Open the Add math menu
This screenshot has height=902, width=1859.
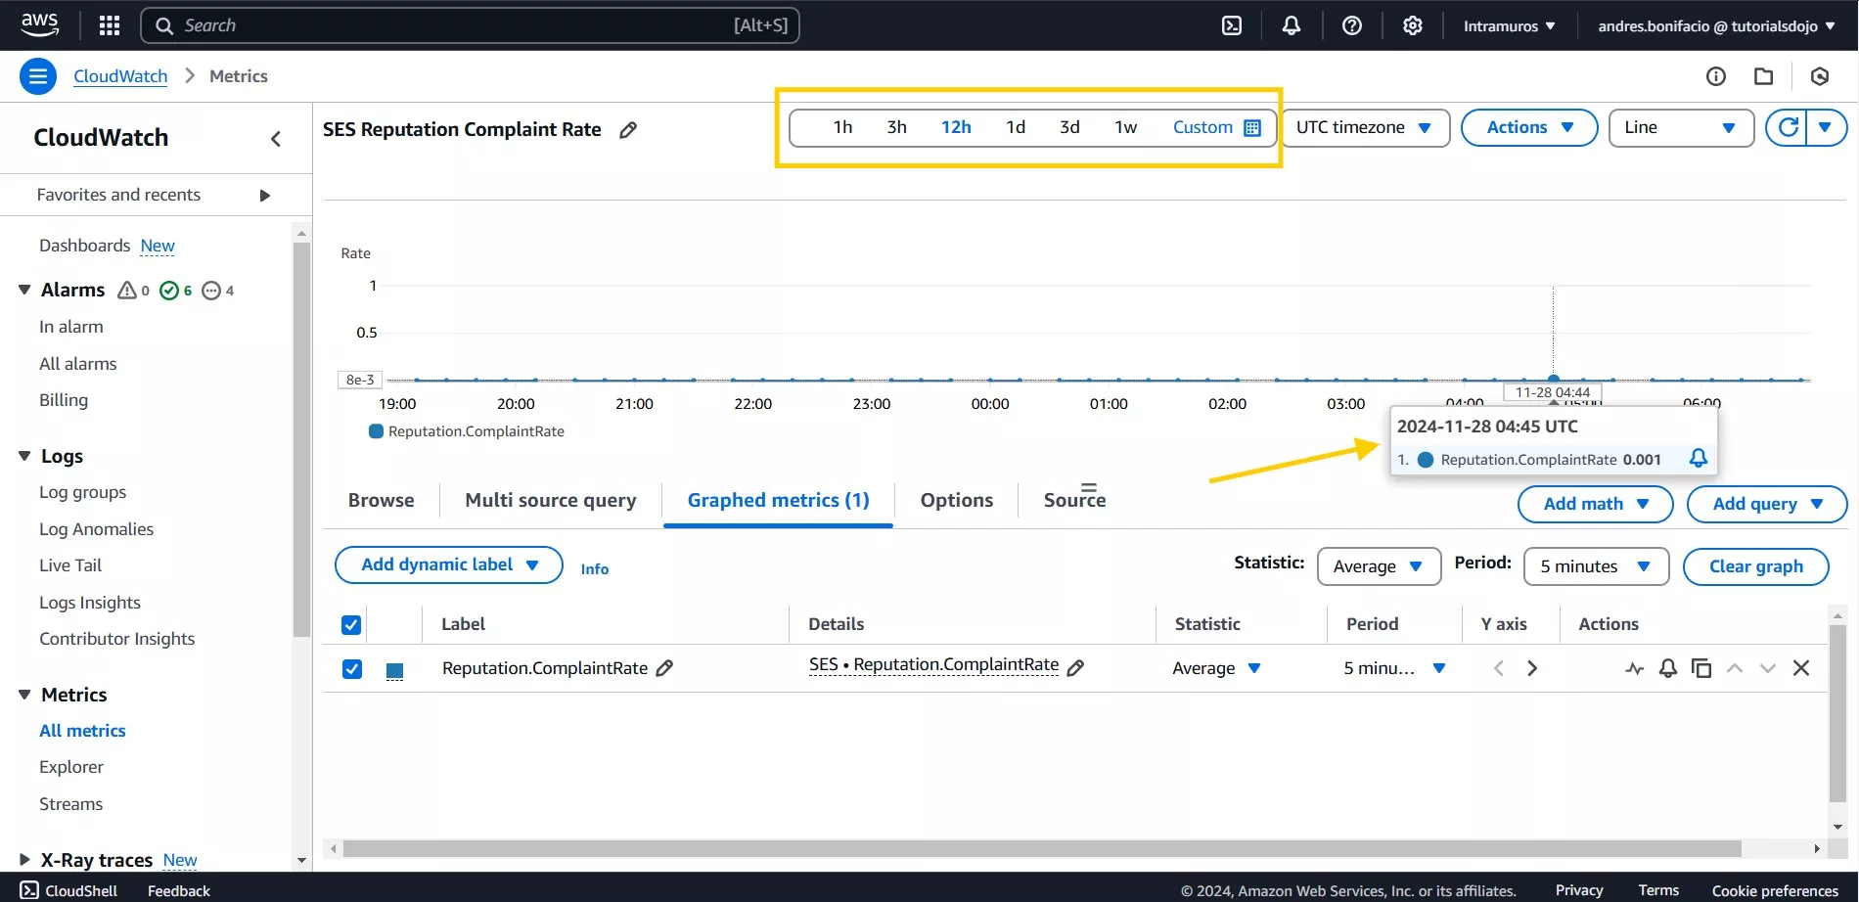click(1596, 504)
